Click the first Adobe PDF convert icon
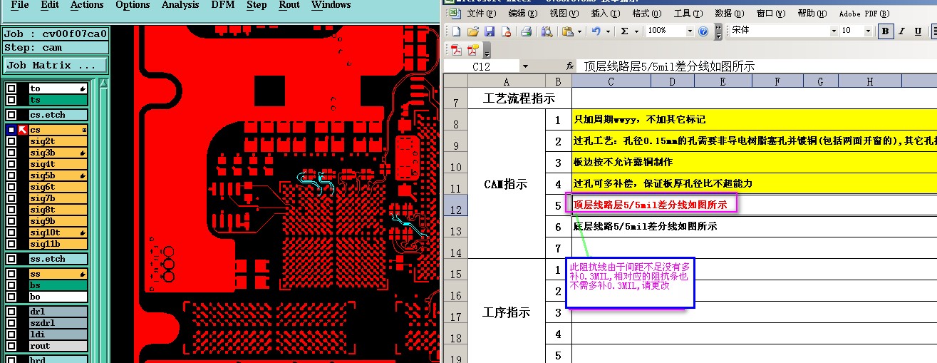Viewport: 937px width, 363px height. [456, 50]
